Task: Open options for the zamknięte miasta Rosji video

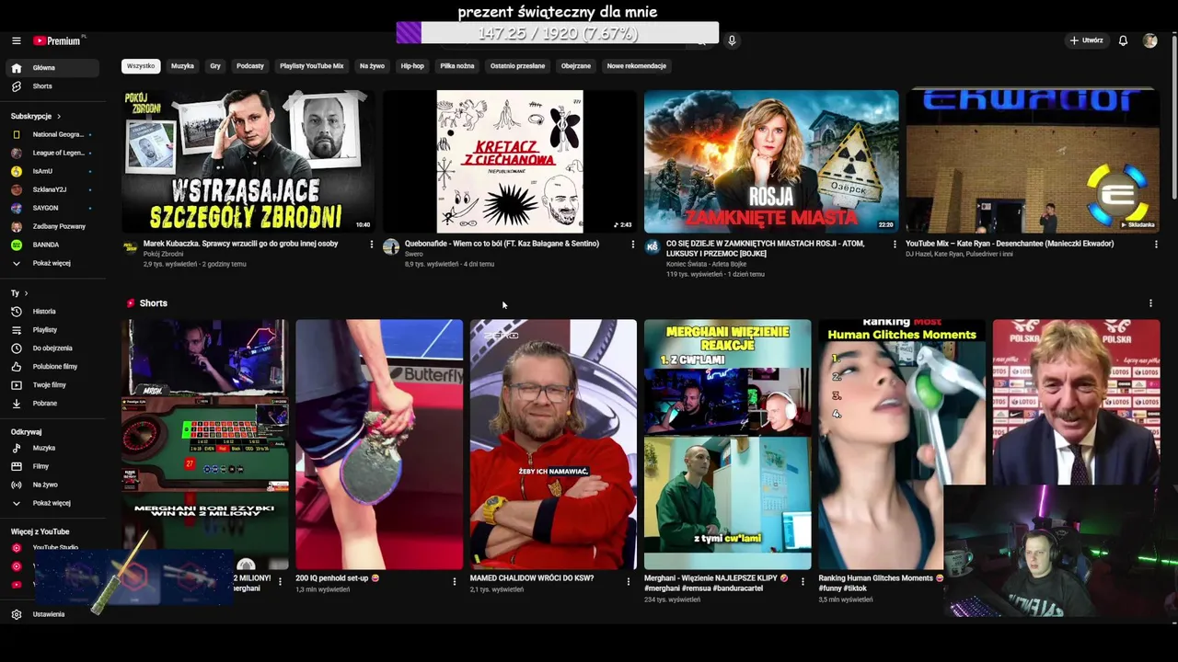Action: click(x=895, y=245)
